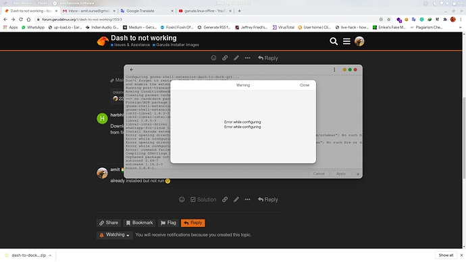This screenshot has height=262, width=466.
Task: Switch to the Google Translate tab
Action: pos(147,11)
